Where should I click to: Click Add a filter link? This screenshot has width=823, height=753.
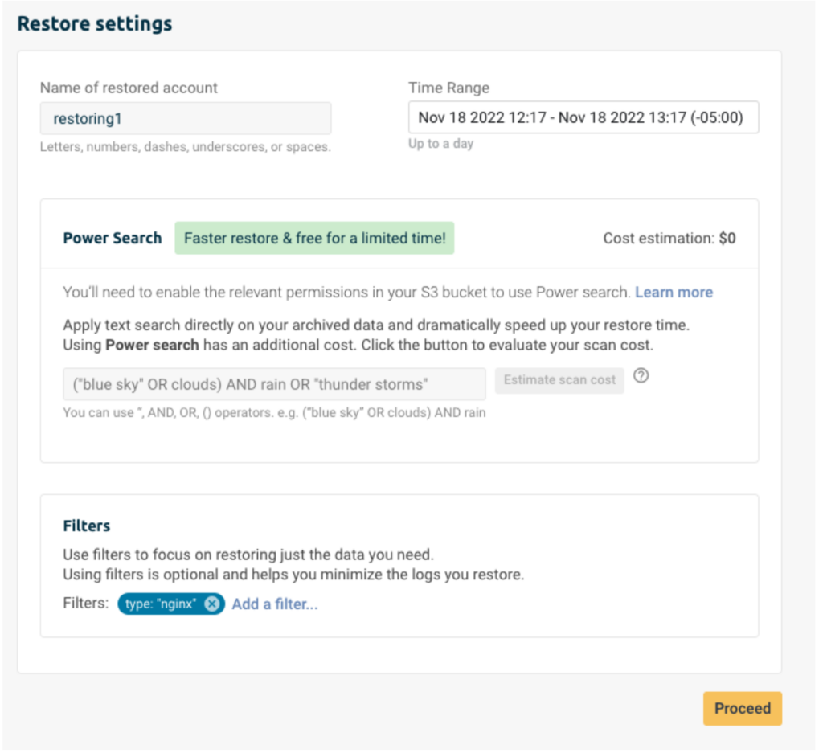click(275, 604)
